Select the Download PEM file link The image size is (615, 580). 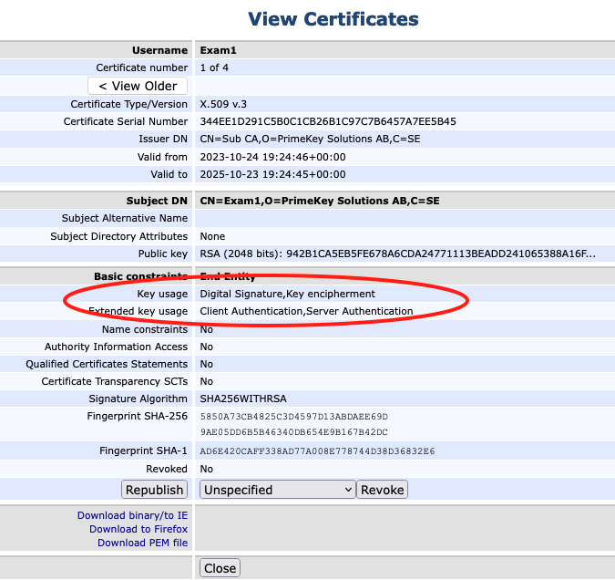click(x=142, y=543)
